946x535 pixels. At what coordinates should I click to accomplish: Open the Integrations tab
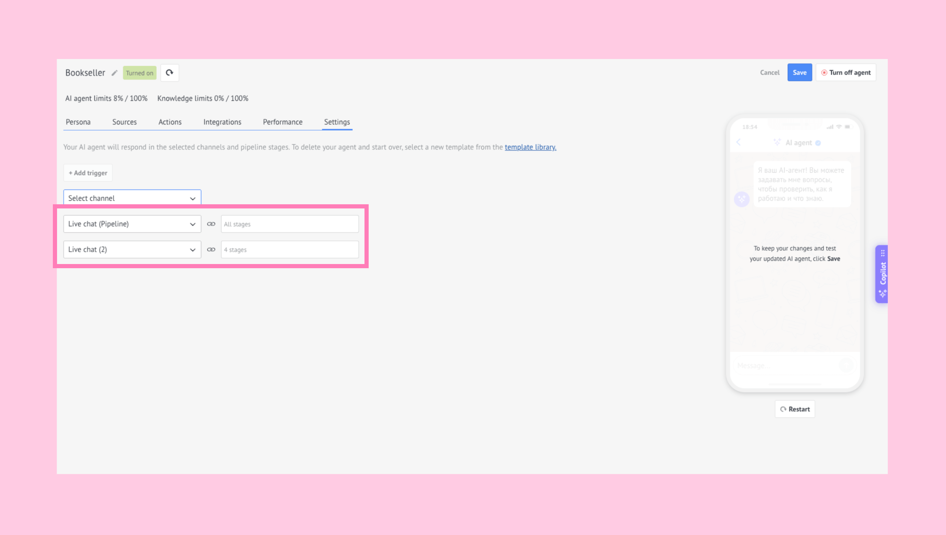point(222,122)
